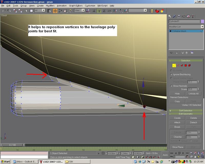The image size is (205, 164).
Task: Click the Slice Plane button
Action: tap(178, 147)
